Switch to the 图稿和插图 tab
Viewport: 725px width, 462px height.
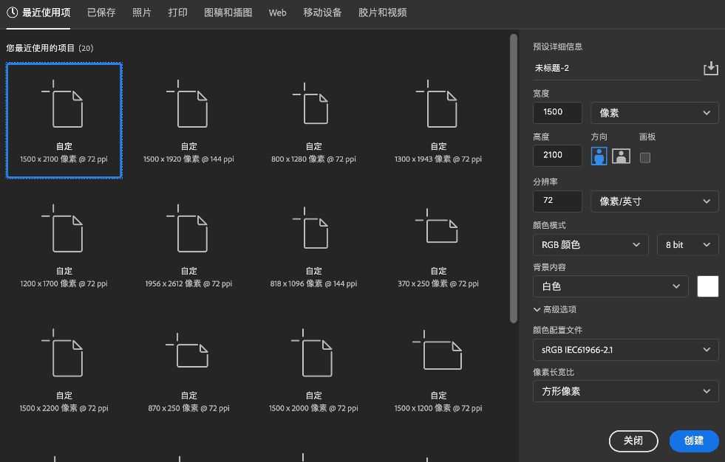(x=228, y=13)
